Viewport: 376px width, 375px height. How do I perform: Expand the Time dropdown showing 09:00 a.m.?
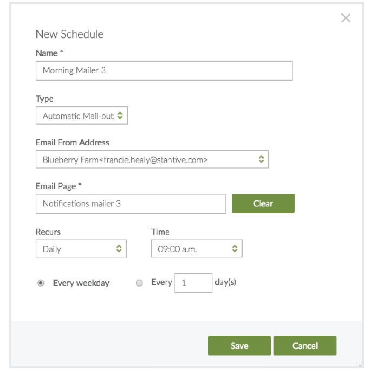[197, 249]
